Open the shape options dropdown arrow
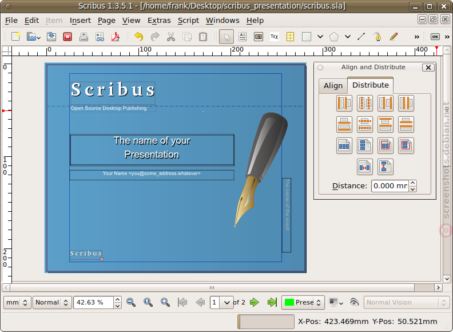The height and width of the screenshot is (332, 453). coord(320,37)
